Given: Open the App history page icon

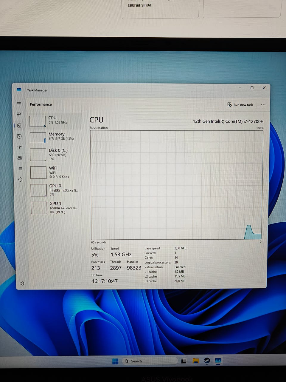Looking at the screenshot, I should pyautogui.click(x=19, y=136).
